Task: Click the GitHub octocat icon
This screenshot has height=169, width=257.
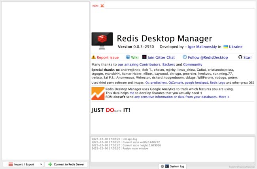Action: 240,57
